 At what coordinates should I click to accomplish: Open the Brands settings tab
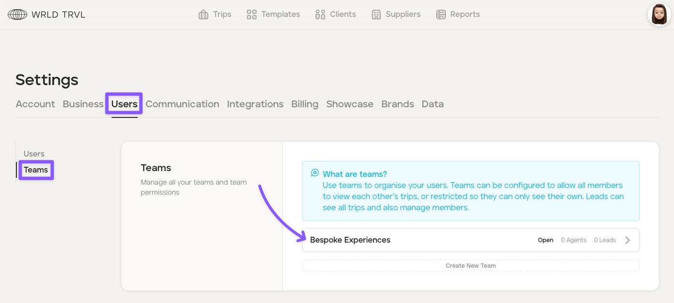tap(397, 104)
